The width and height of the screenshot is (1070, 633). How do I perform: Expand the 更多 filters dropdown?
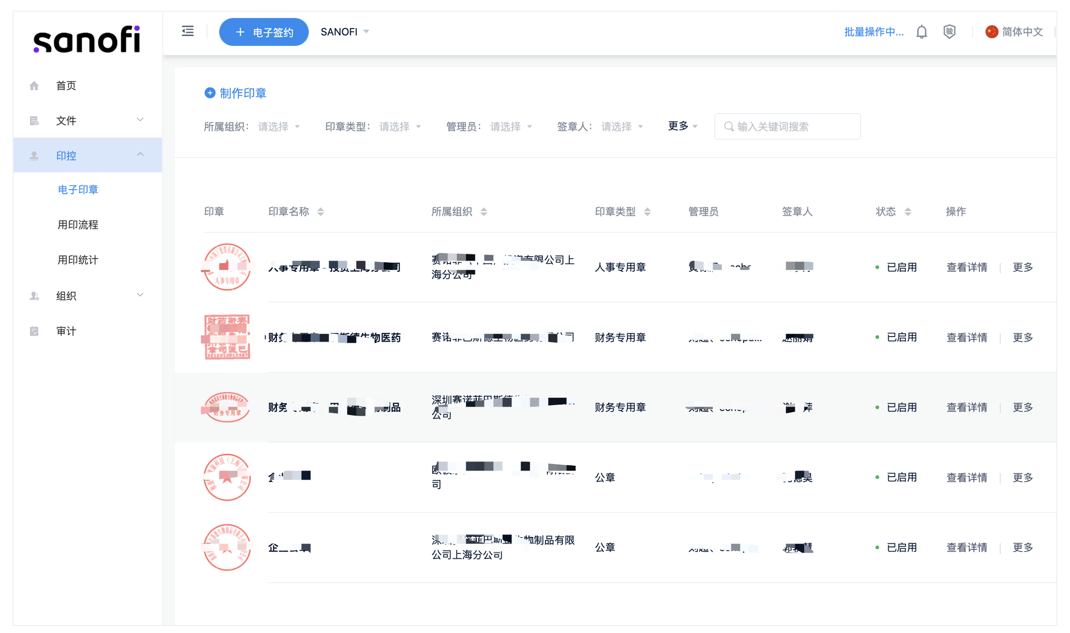point(683,126)
